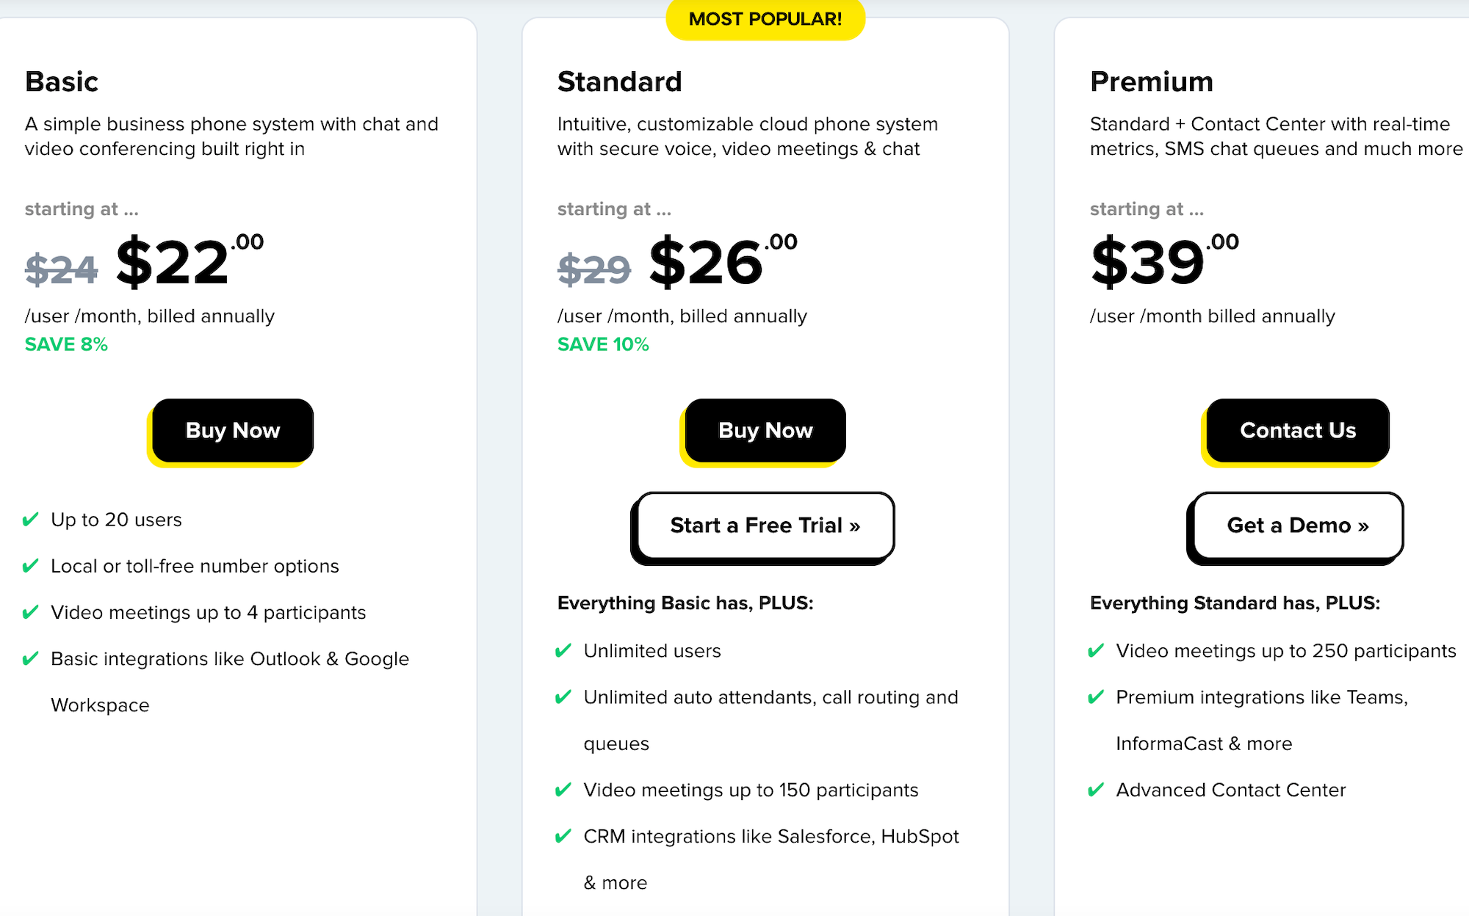Click the Standard plan Buy Now button

coord(765,429)
